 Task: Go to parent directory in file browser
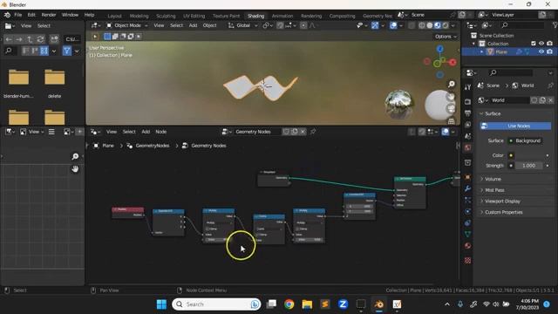pyautogui.click(x=30, y=39)
